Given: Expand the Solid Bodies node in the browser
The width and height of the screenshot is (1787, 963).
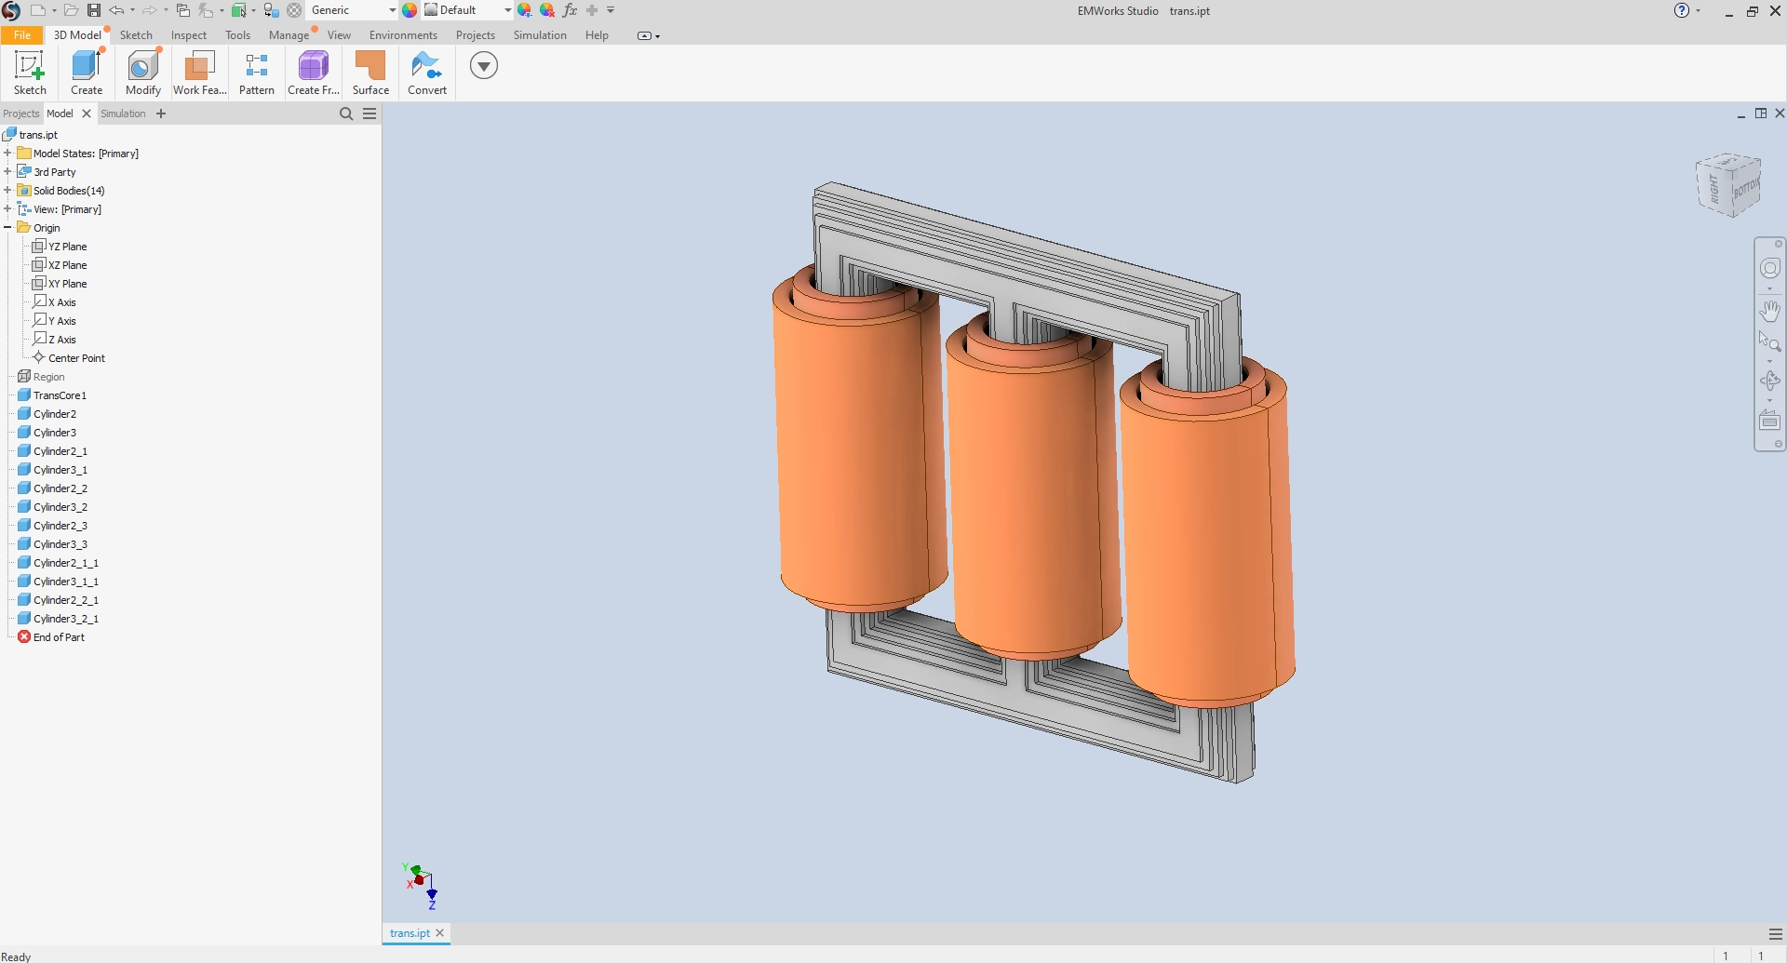Looking at the screenshot, I should tap(8, 190).
